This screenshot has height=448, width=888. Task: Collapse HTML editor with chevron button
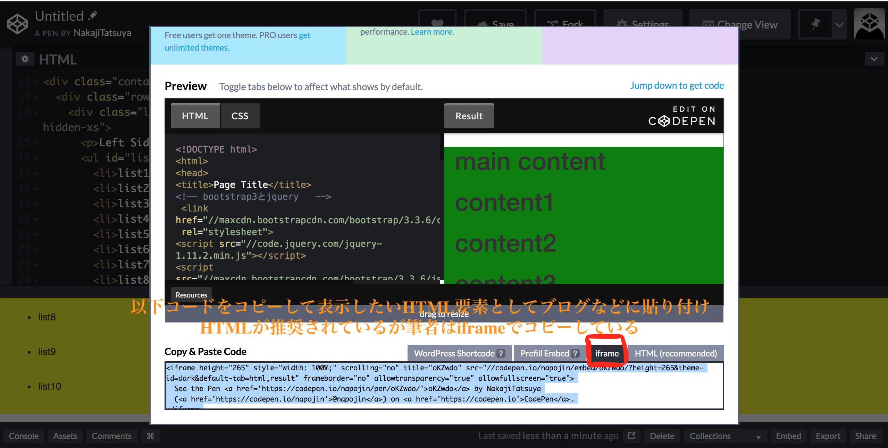click(x=874, y=59)
